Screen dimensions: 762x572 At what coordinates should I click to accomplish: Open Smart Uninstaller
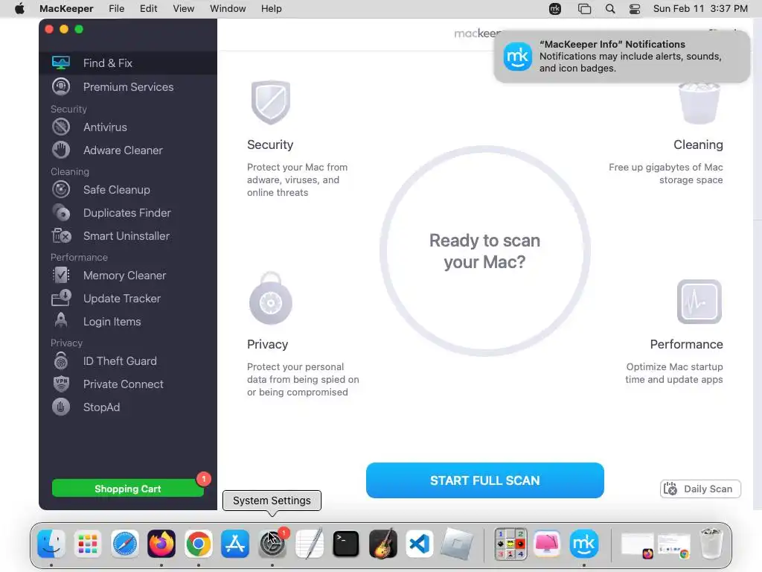128,236
